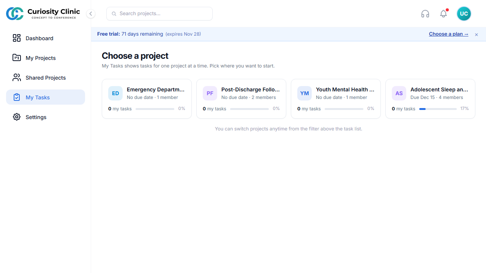Viewport: 486px width, 273px height.
Task: Open Settings page
Action: click(46, 117)
